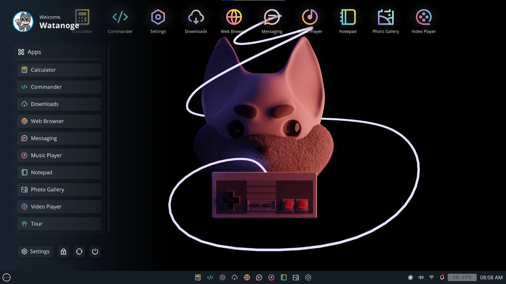Screen dimensions: 506x284
Task: Toggle Wi-Fi from the system tray
Action: click(x=431, y=277)
